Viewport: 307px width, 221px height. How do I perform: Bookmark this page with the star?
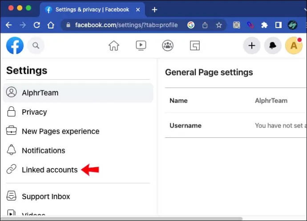tap(219, 25)
